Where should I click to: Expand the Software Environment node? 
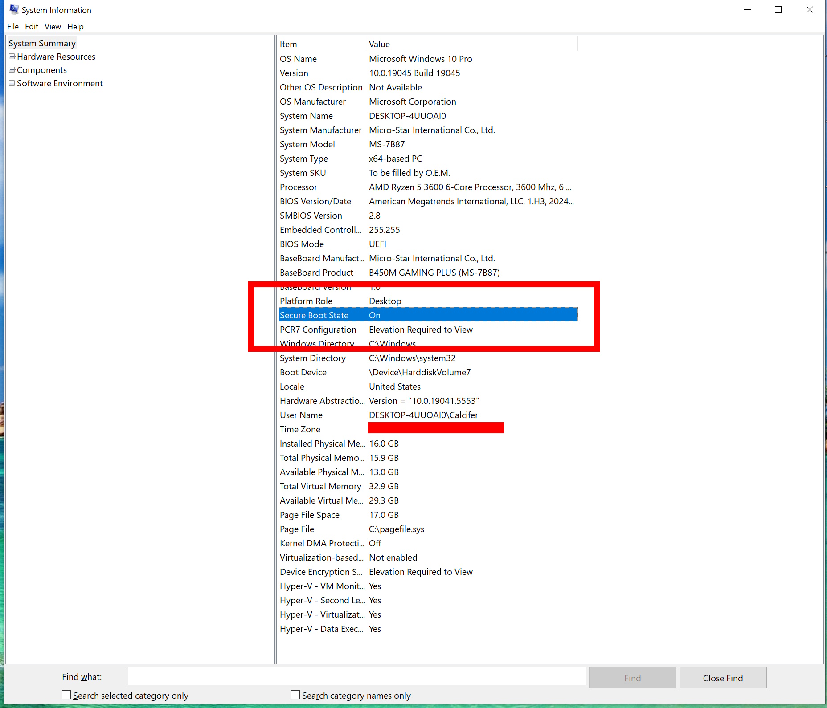coord(12,83)
